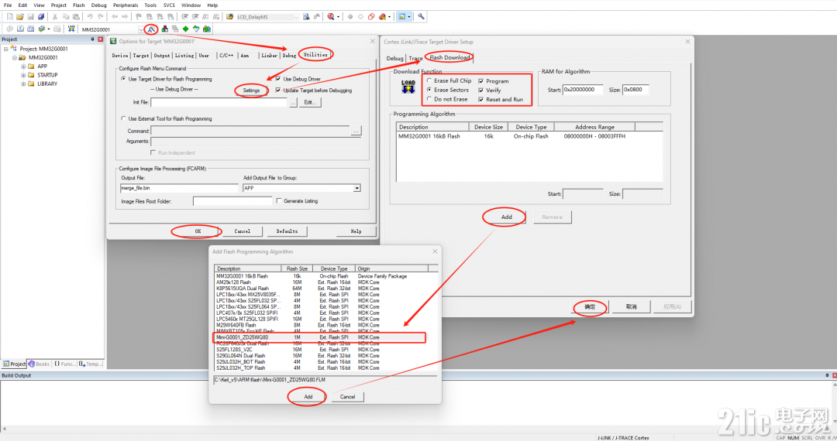This screenshot has width=837, height=441.
Task: Click the Translate toolbar icon
Action: coord(9,29)
